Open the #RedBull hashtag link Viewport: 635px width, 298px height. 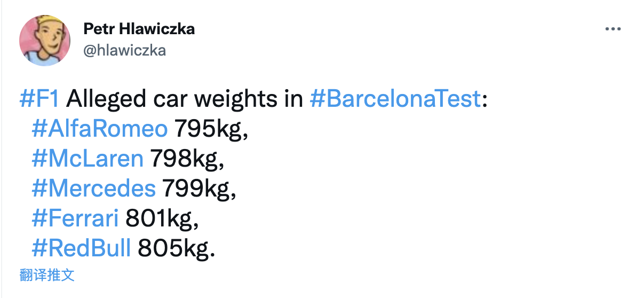click(81, 248)
